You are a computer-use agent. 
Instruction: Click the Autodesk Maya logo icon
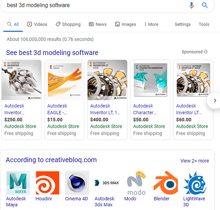coord(18,183)
